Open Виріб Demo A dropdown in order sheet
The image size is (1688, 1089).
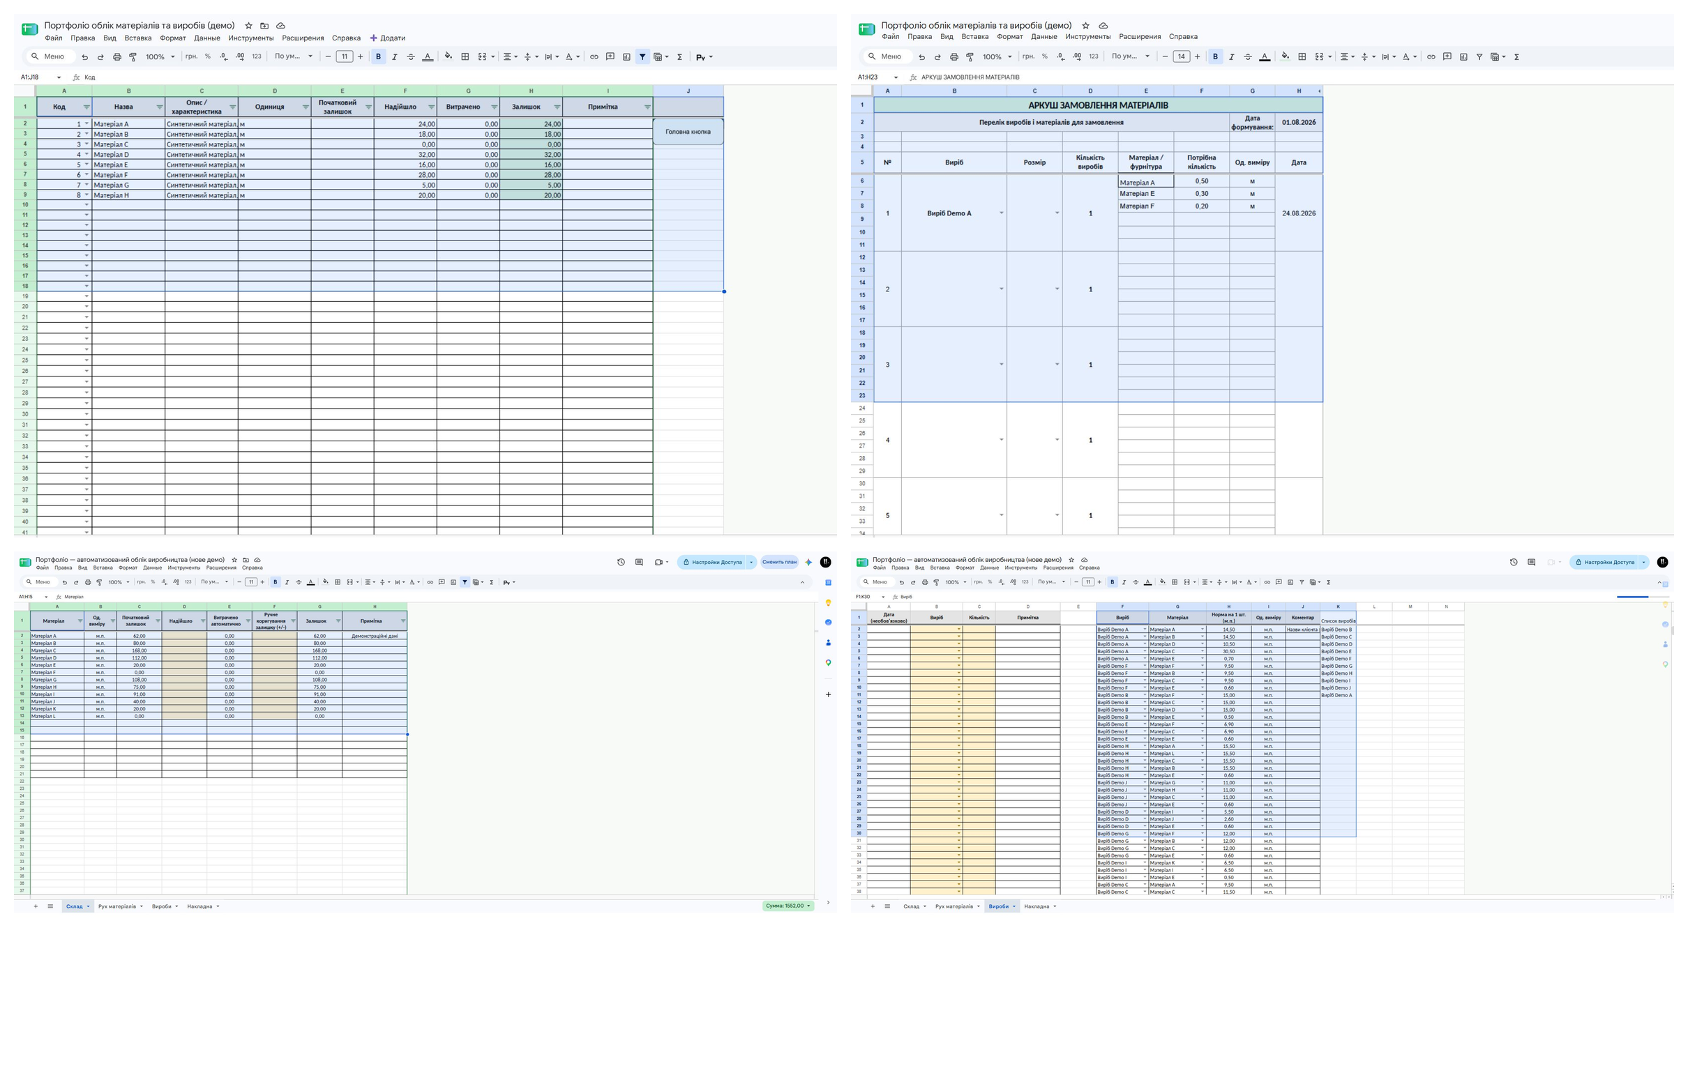coord(1001,213)
